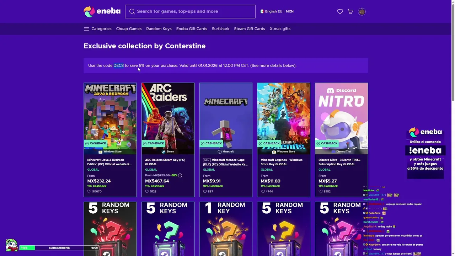
Task: Toggle wishlist heart on Minecraft Legends card
Action: pos(263,191)
